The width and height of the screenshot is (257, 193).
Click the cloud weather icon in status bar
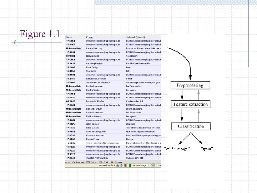point(153,165)
